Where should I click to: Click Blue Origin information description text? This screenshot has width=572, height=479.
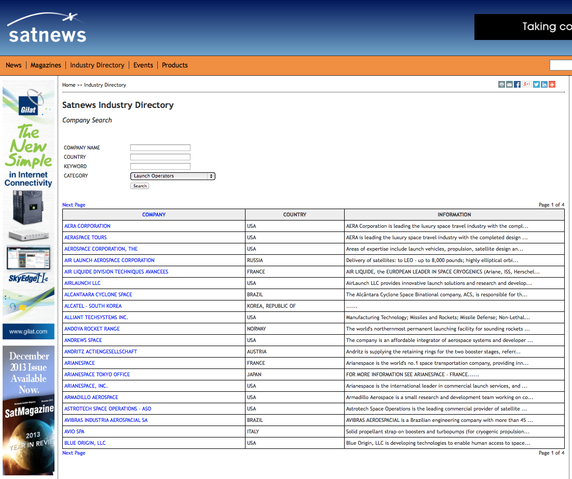[x=438, y=443]
